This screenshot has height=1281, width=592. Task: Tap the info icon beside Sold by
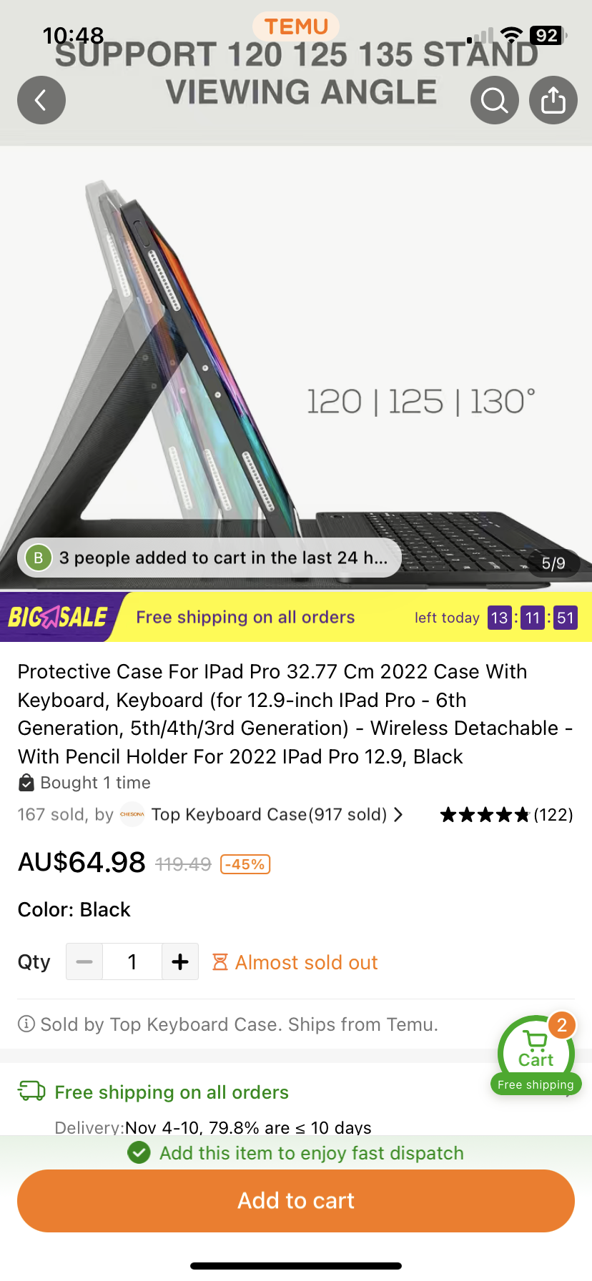click(x=26, y=1024)
